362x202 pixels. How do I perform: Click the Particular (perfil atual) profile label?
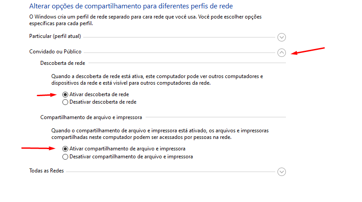tap(55, 36)
